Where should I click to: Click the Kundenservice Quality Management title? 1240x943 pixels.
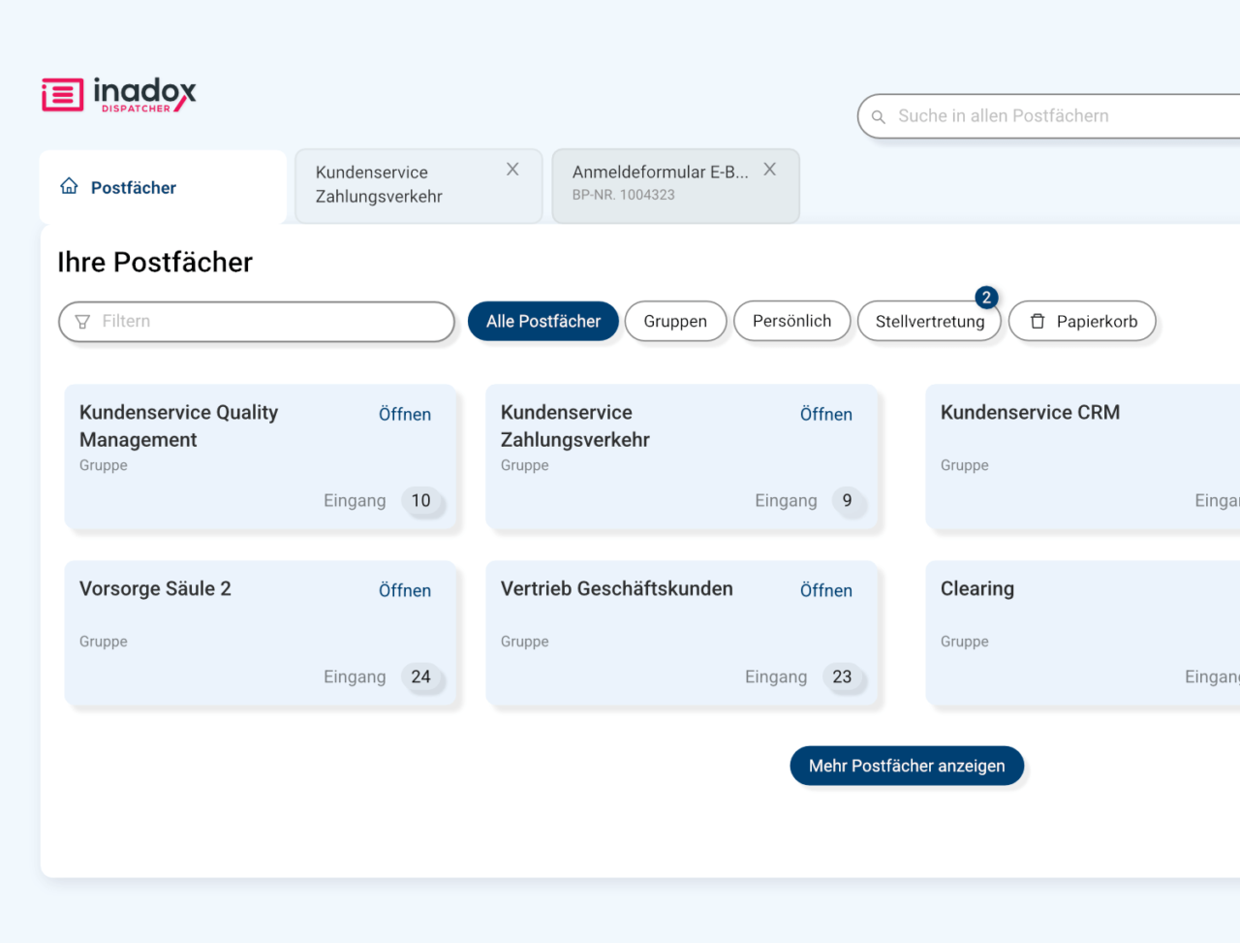point(179,426)
